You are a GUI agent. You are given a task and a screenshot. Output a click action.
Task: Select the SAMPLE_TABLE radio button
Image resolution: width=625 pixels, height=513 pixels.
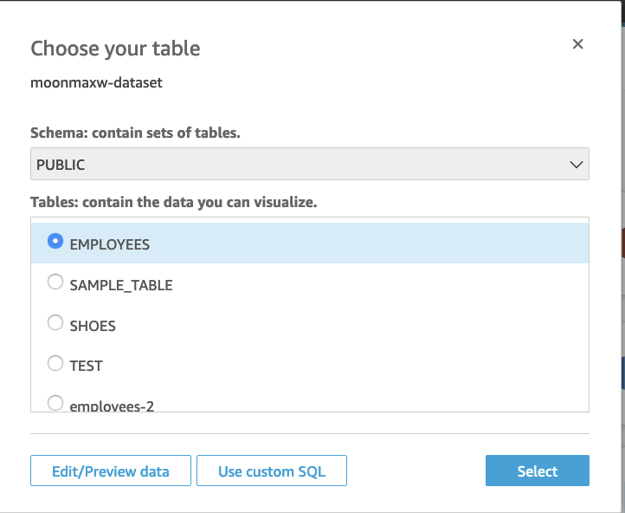[55, 282]
